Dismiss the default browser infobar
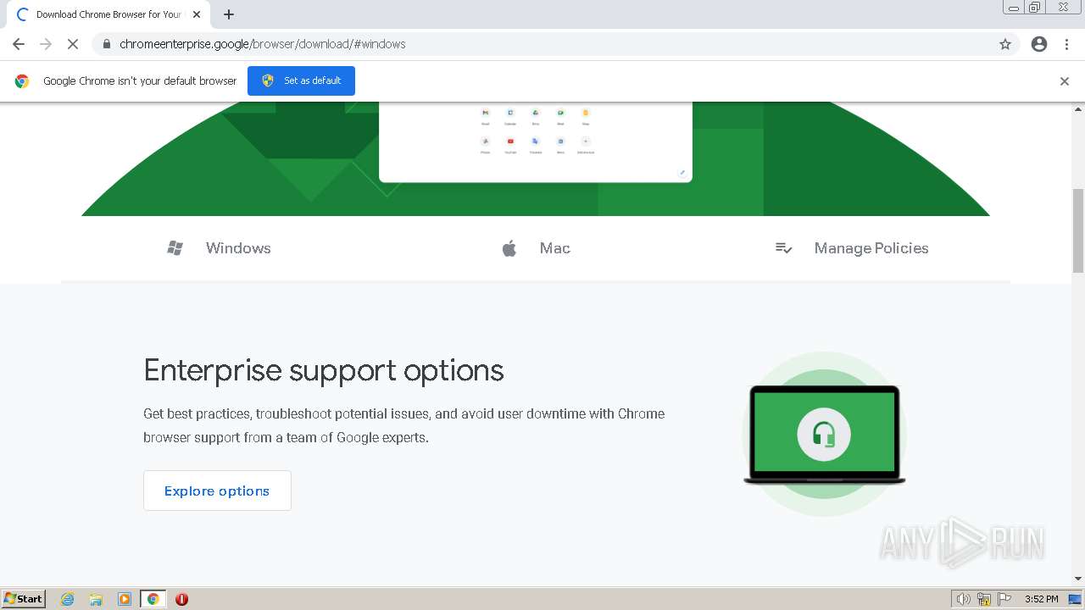1085x610 pixels. click(1065, 81)
